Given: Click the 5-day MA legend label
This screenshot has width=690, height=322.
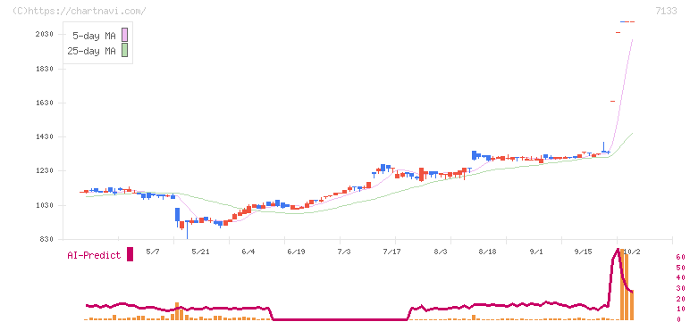Looking at the screenshot, I should pyautogui.click(x=94, y=36).
